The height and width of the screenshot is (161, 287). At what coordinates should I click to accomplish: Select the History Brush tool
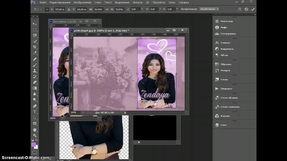(35, 76)
